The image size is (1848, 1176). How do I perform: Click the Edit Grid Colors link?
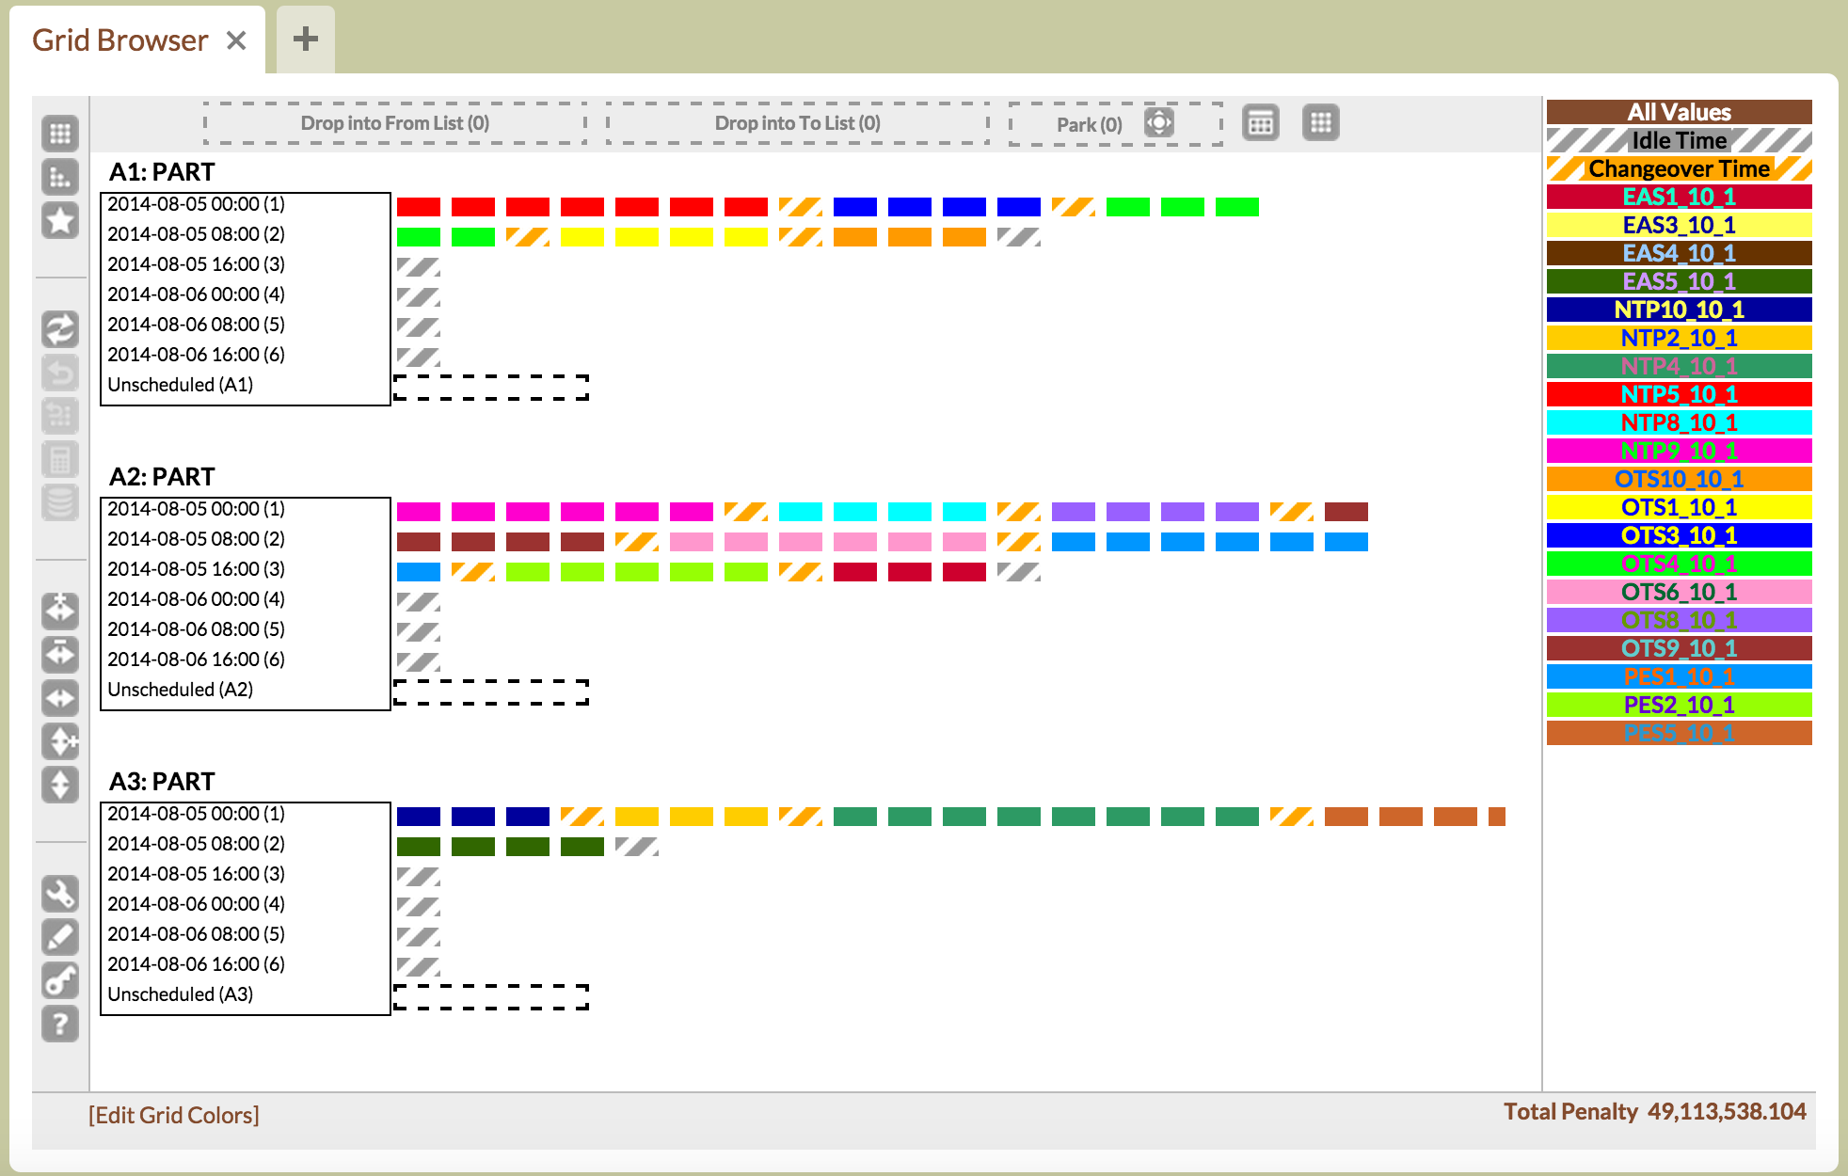click(173, 1115)
